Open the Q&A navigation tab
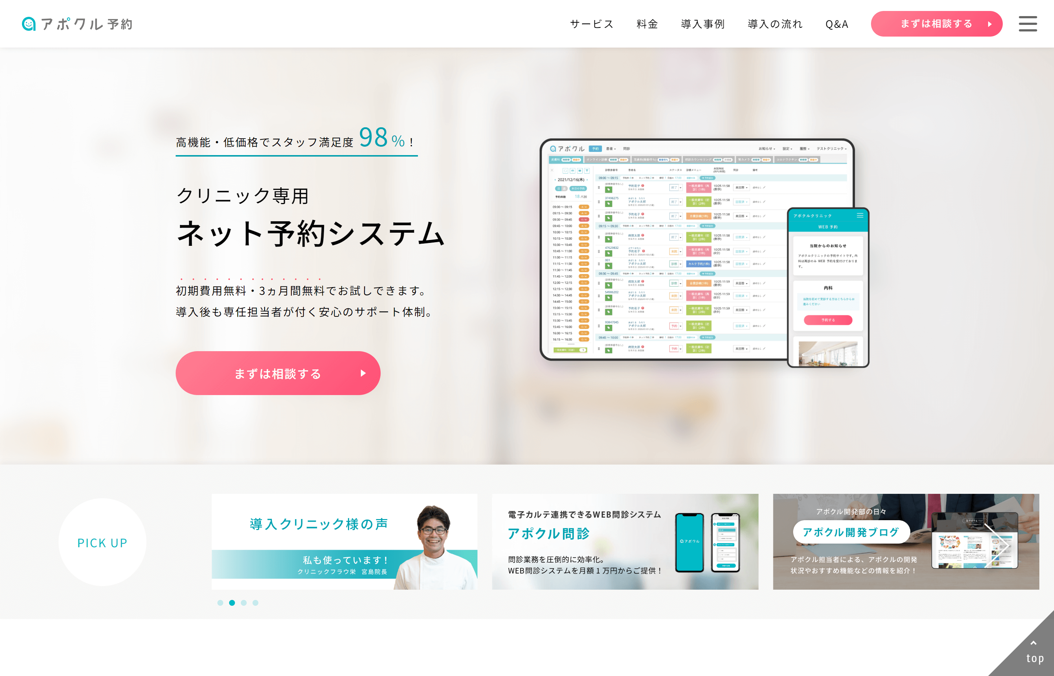 837,23
